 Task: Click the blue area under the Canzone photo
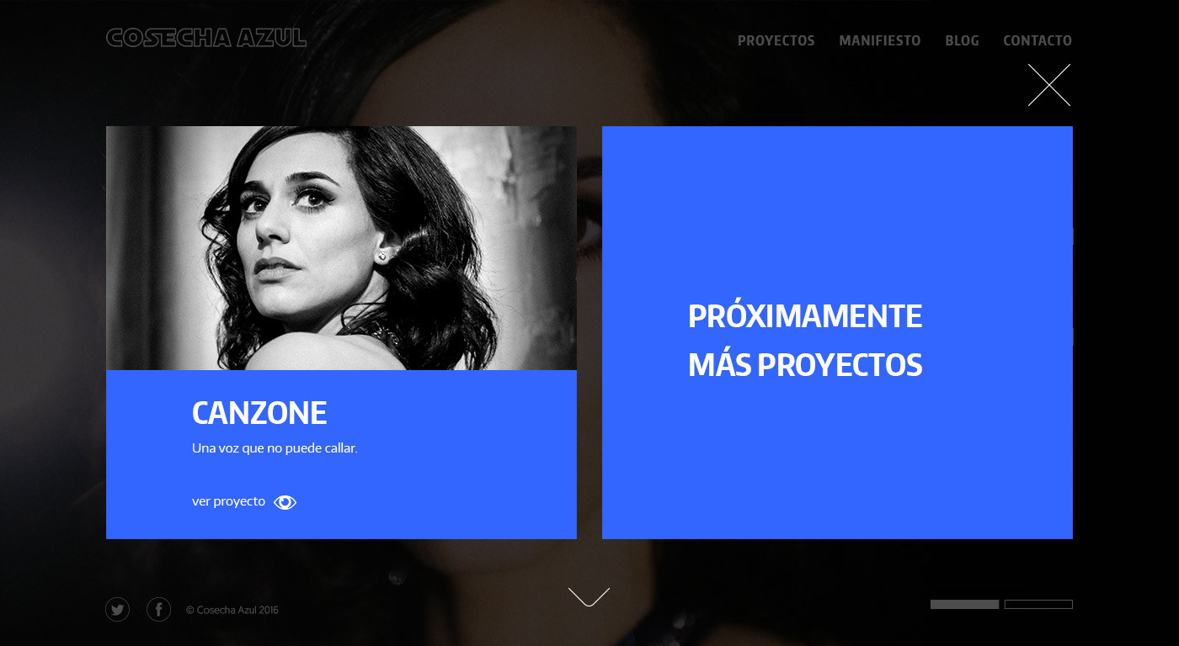[x=341, y=454]
